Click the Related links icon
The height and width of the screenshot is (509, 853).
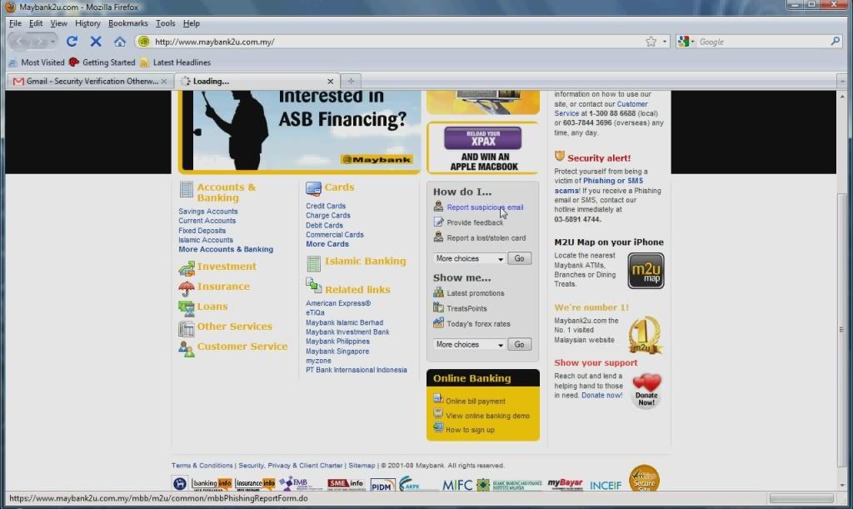pos(313,286)
